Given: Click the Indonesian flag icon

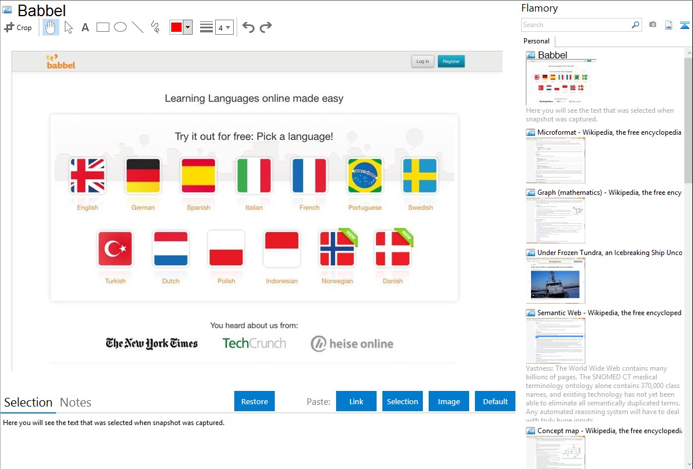Looking at the screenshot, I should [282, 249].
